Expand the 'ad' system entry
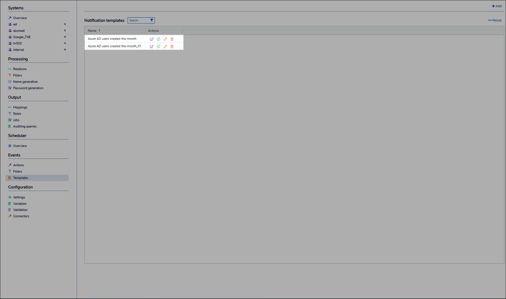 click(x=65, y=24)
